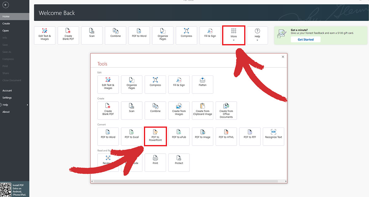Select the PDF to PowerPoint converter

pyautogui.click(x=155, y=136)
